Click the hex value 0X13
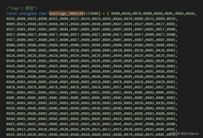This screenshot has width=203, height=138. 21,129
